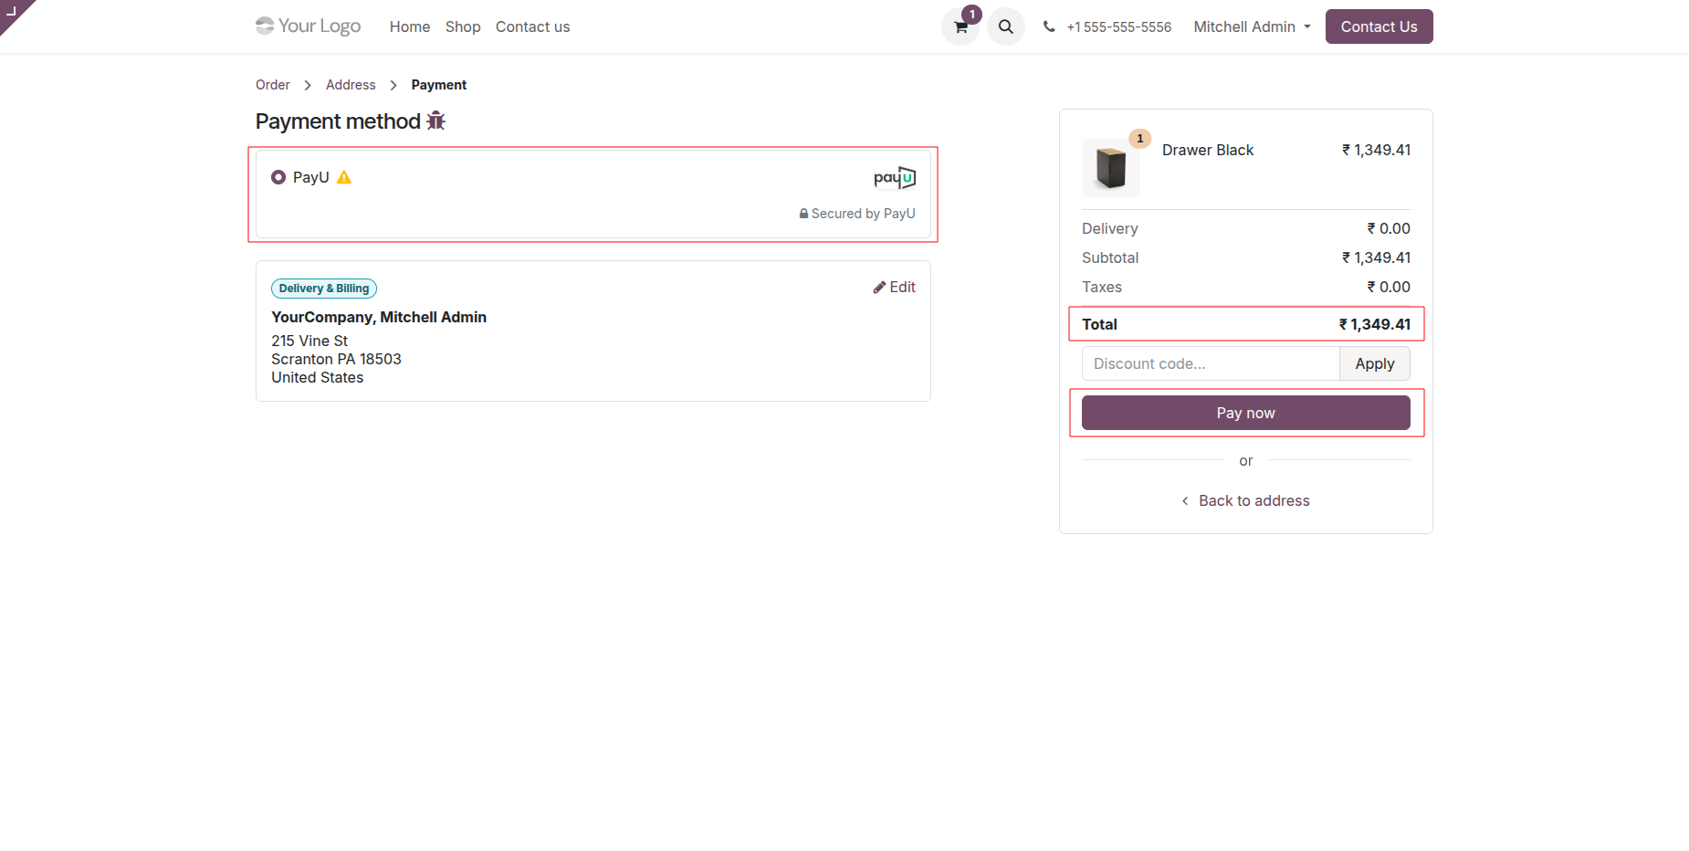This screenshot has width=1689, height=851.
Task: Click the Your Logo site logo
Action: point(309,26)
